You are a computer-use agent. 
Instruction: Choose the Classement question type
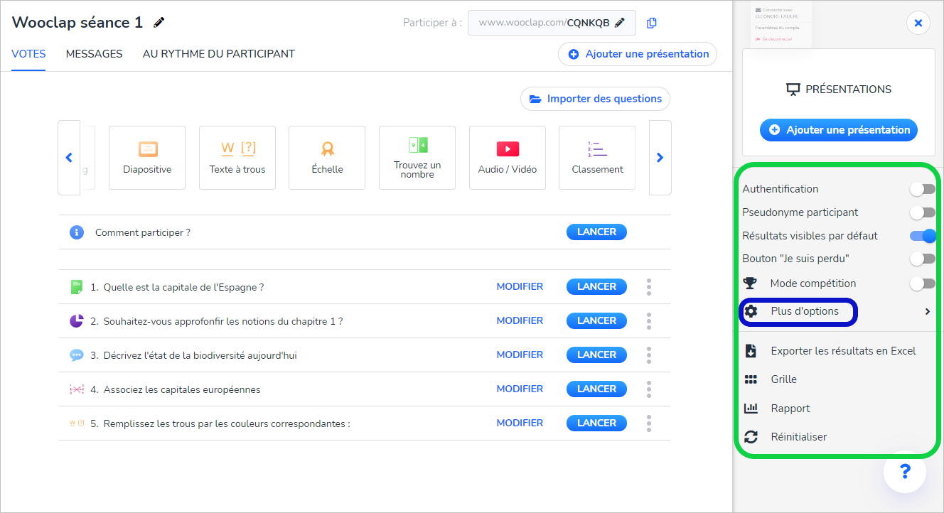tap(597, 158)
